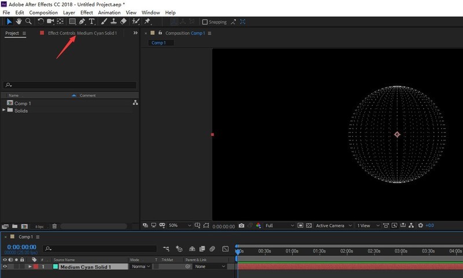Image resolution: width=463 pixels, height=278 pixels.
Task: Expand the Solids folder
Action: click(x=5, y=110)
